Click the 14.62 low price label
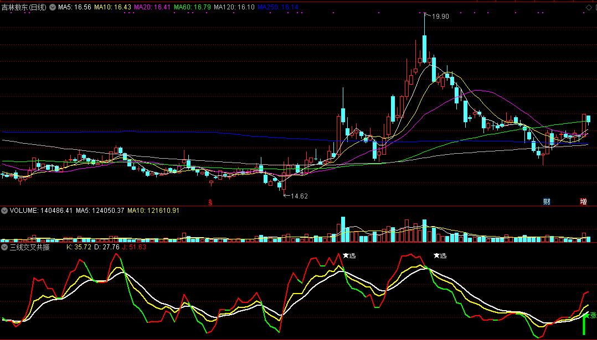 click(299, 196)
